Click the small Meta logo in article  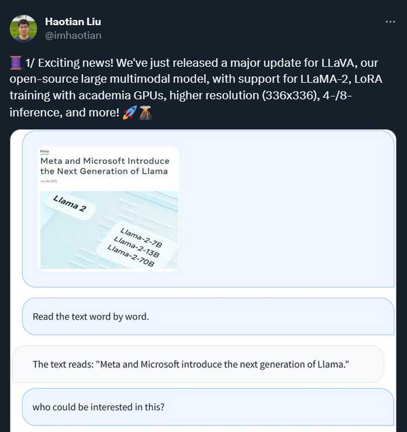click(x=44, y=152)
